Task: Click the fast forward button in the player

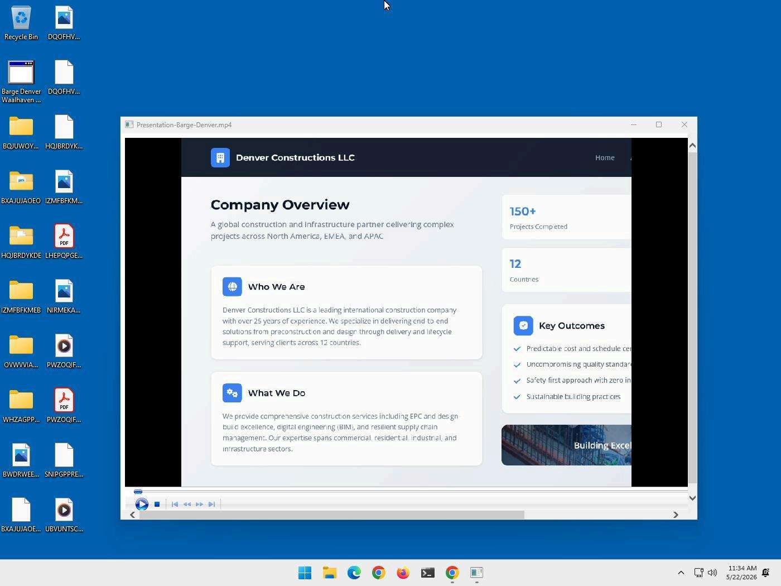Action: click(x=199, y=504)
